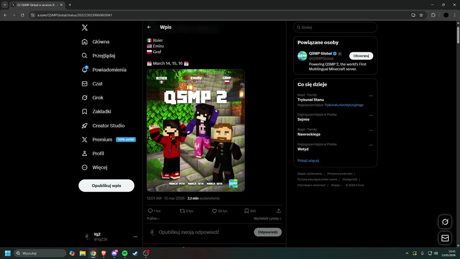Click Wyświetl cytaty link
This screenshot has width=460, height=259.
[x=267, y=218]
